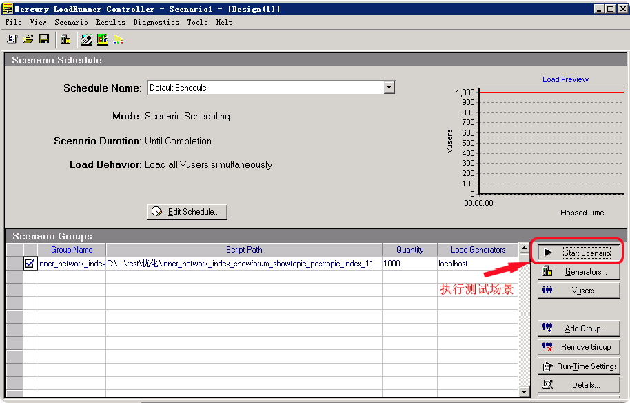The image size is (630, 403).
Task: Open the Analysis graph toolbar icon
Action: point(103,39)
